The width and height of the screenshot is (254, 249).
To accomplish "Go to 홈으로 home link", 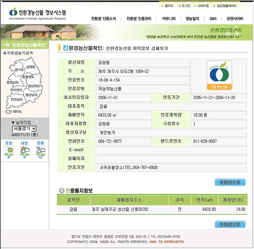I will [x=169, y=6].
